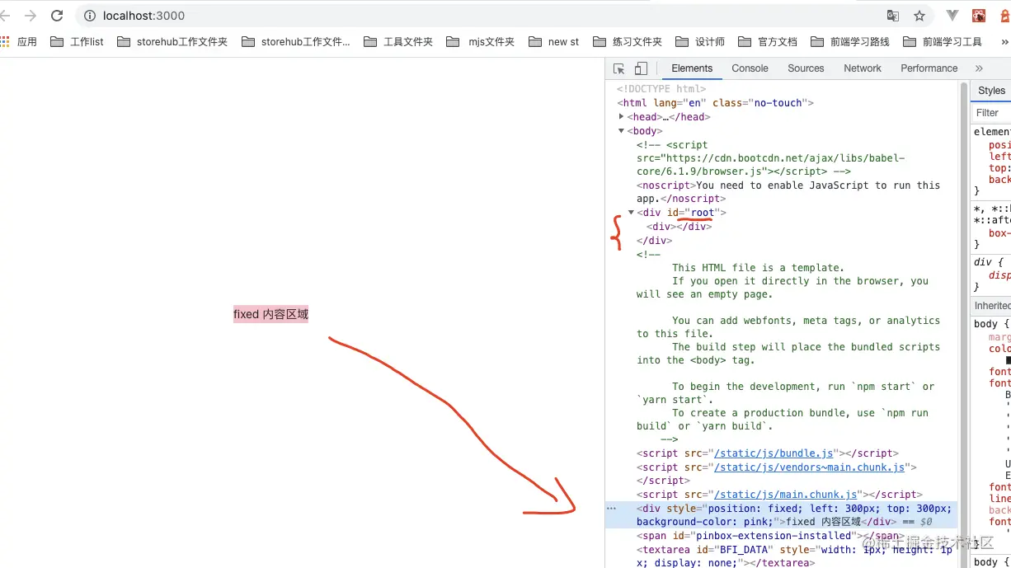Open the 练习文件夹 bookmark folder
Image resolution: width=1011 pixels, height=568 pixels.
(628, 41)
